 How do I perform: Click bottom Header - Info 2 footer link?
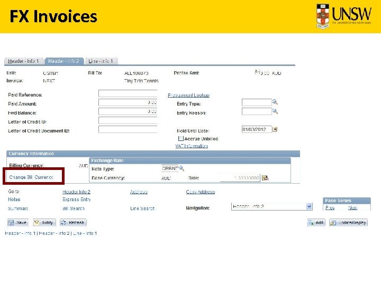54,233
